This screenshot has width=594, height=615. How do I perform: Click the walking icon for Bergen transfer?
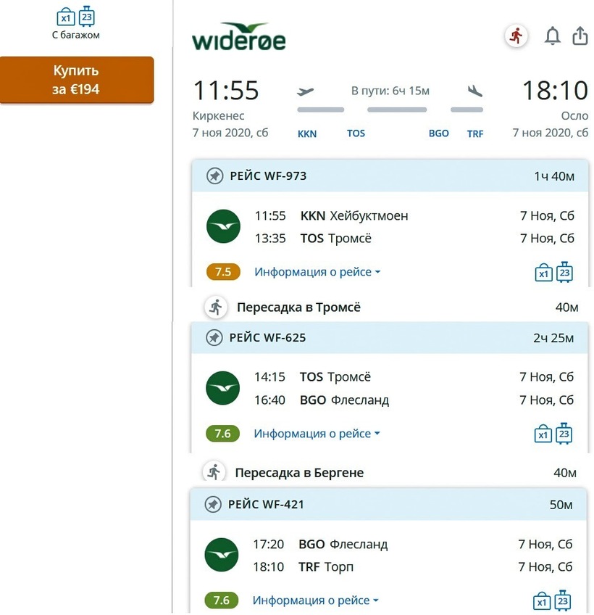(x=214, y=472)
